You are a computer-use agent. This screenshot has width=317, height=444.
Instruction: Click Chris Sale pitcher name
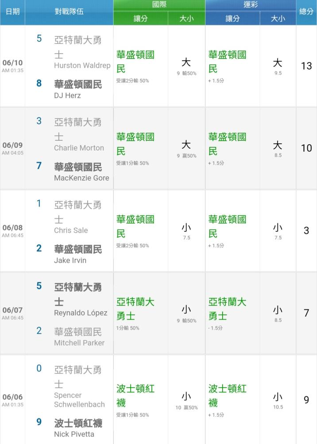71,230
